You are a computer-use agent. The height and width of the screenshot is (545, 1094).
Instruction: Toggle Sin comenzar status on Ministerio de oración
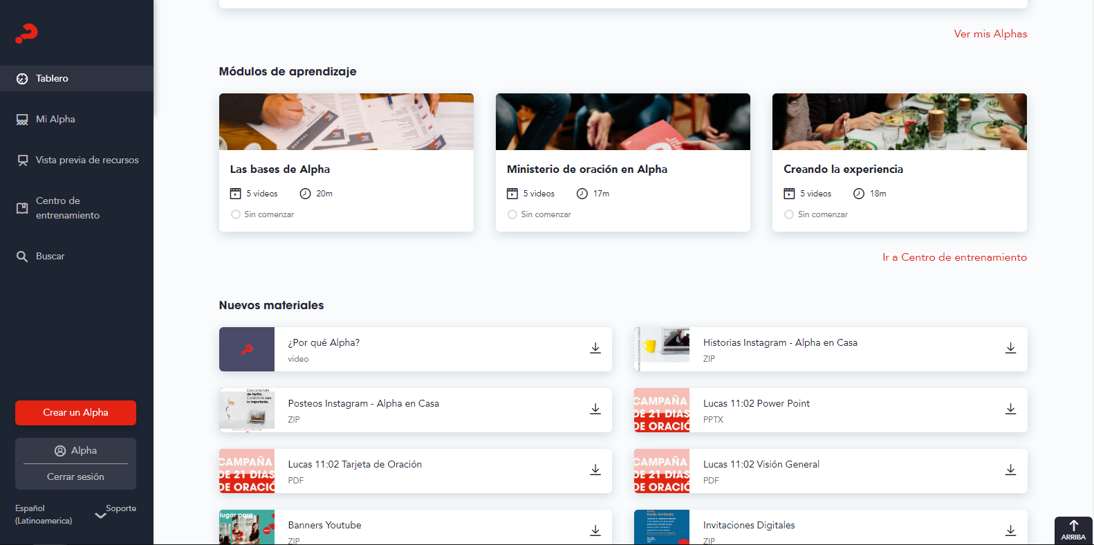pos(512,214)
